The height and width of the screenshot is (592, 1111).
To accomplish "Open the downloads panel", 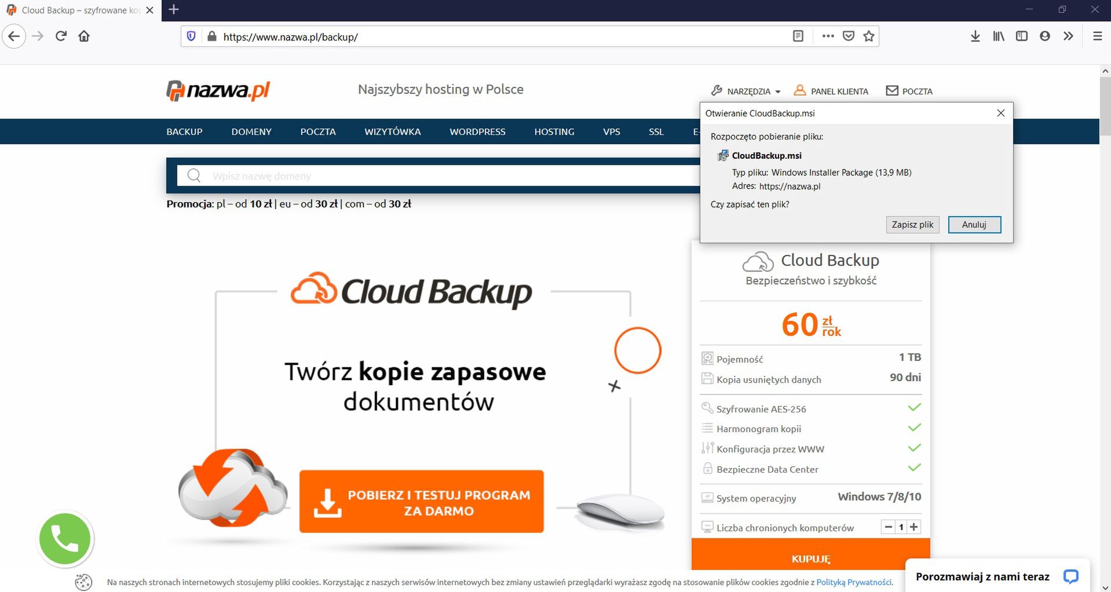I will click(x=975, y=36).
